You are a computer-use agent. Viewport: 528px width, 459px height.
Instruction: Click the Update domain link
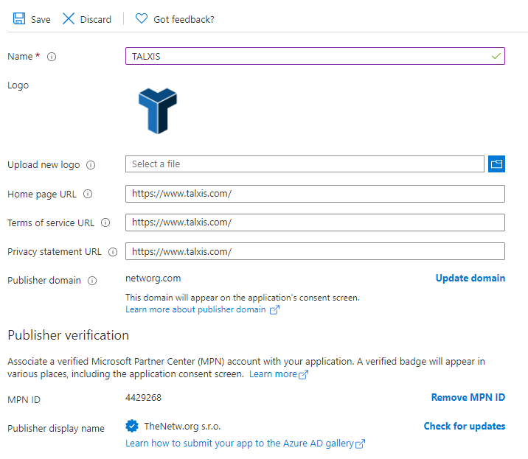[470, 278]
